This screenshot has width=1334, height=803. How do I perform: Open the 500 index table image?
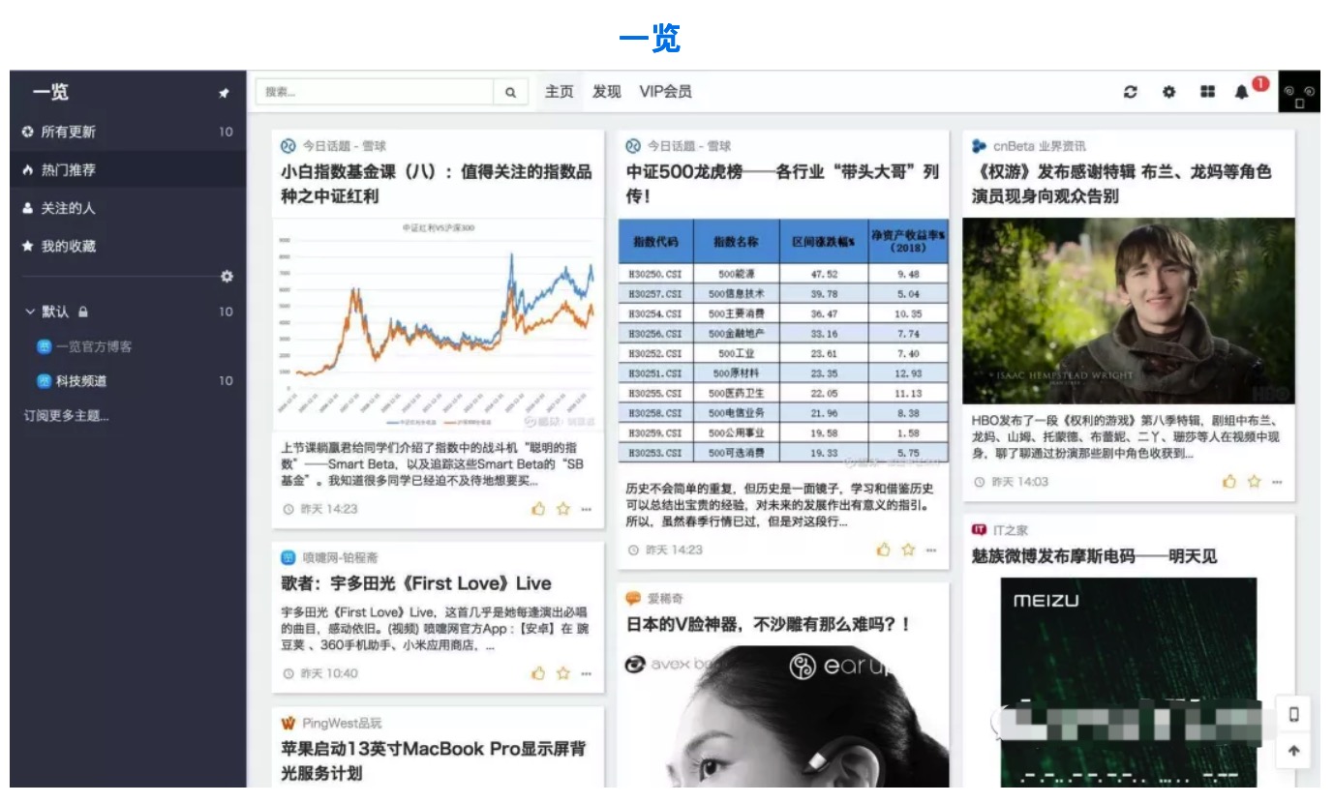pyautogui.click(x=783, y=341)
